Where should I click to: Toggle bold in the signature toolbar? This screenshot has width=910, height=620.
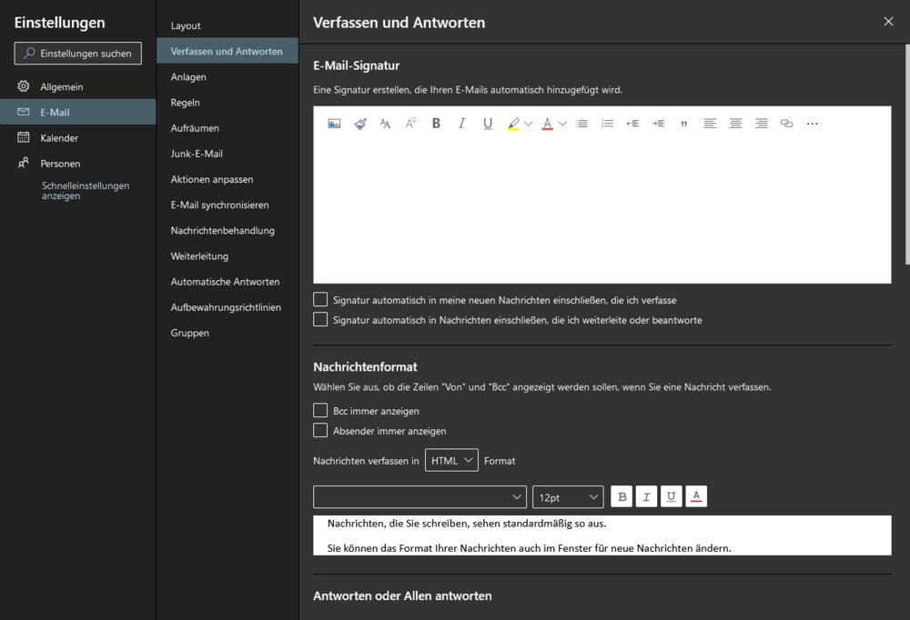tap(436, 124)
